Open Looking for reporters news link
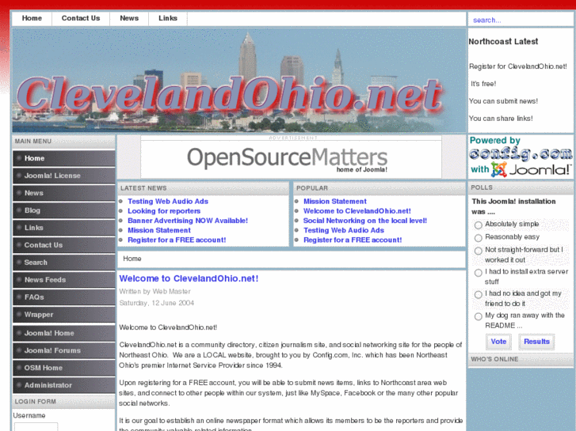This screenshot has width=576, height=431. (x=164, y=211)
